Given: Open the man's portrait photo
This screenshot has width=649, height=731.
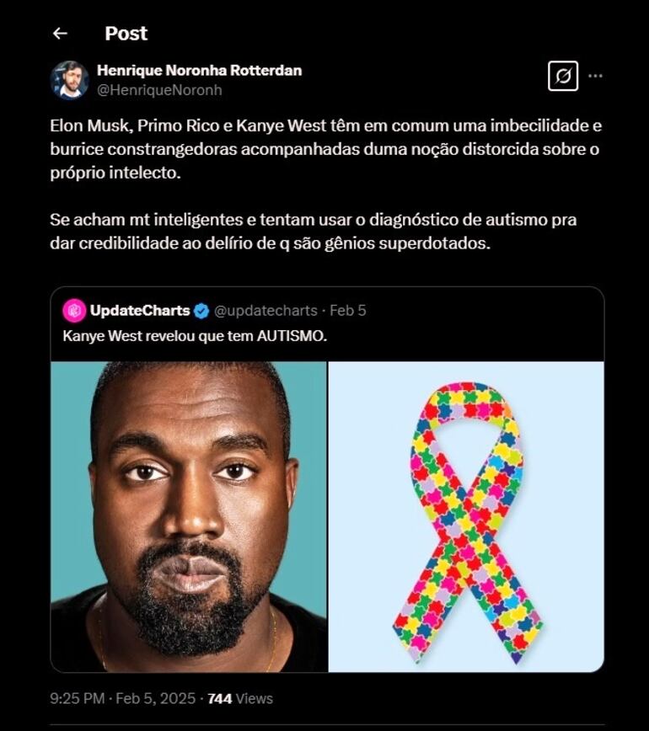Looking at the screenshot, I should pyautogui.click(x=189, y=516).
